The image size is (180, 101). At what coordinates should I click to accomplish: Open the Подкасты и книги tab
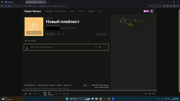61,11
